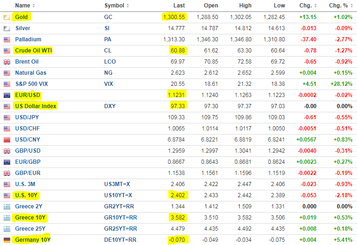Click the Germany 10Y German flag icon

click(7, 240)
